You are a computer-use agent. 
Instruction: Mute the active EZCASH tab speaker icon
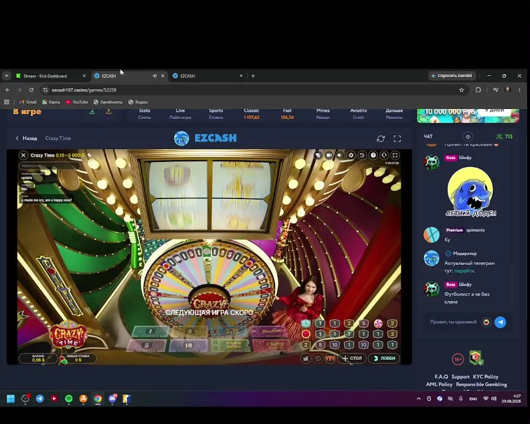[154, 76]
